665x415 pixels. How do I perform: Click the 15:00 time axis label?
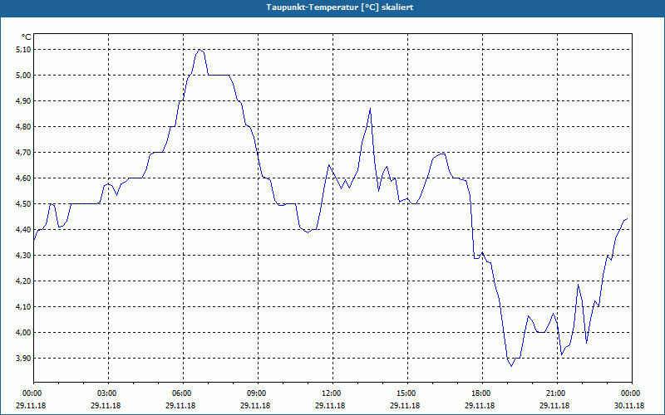click(407, 393)
